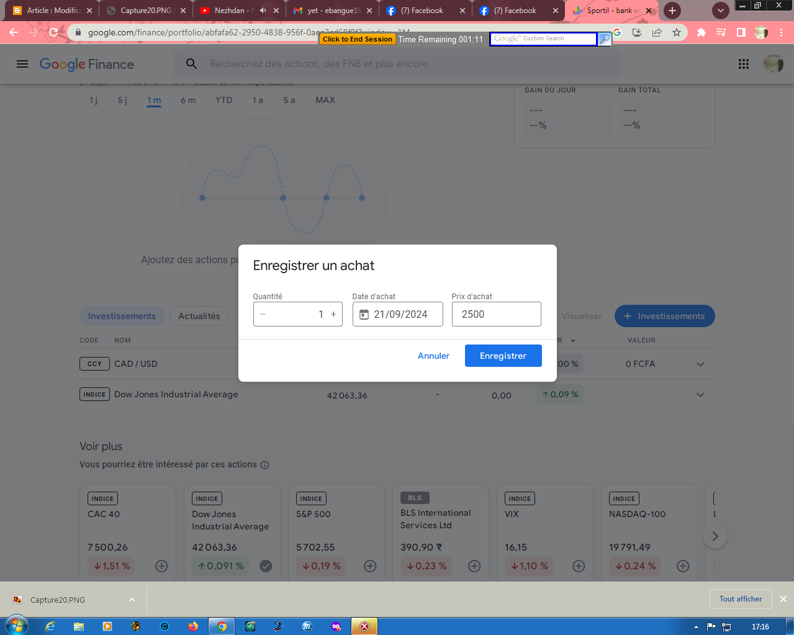794x635 pixels.
Task: Bookmark this page with the star
Action: click(677, 32)
